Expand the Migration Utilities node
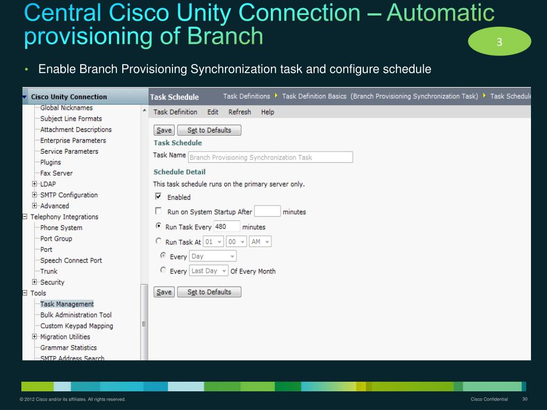 click(x=35, y=336)
